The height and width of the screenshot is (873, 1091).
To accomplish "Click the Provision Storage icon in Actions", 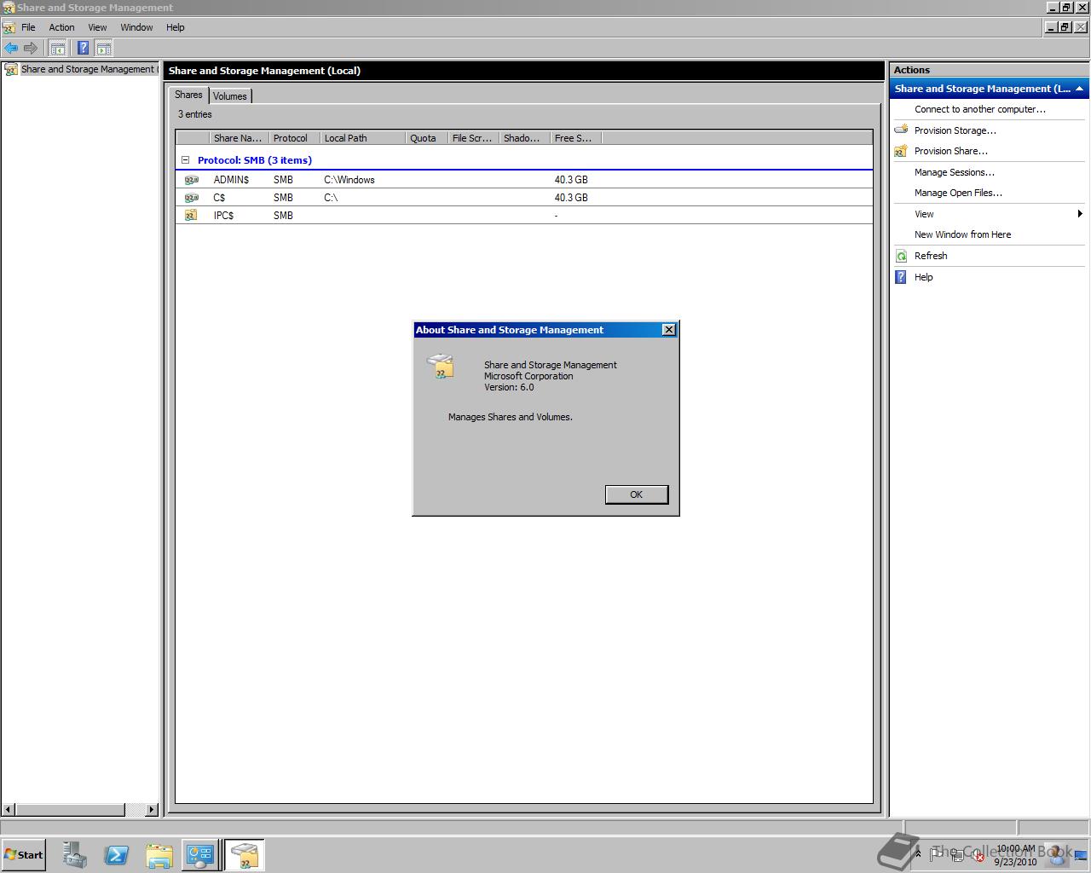I will 901,130.
